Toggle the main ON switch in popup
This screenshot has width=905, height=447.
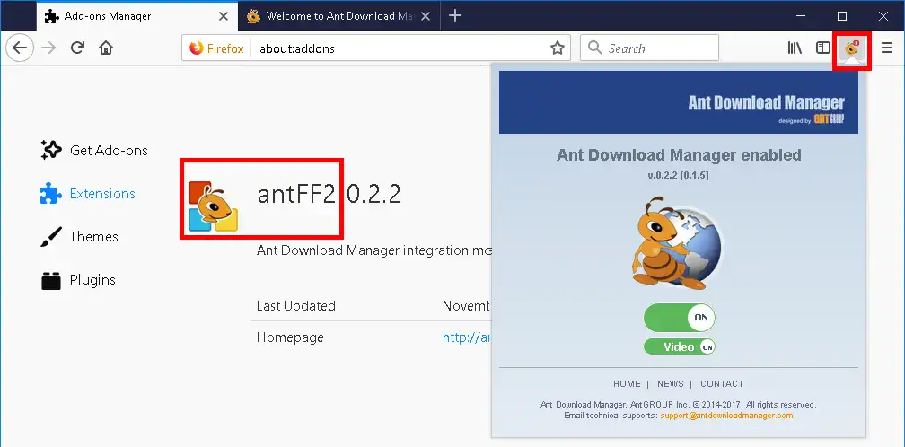coord(680,318)
